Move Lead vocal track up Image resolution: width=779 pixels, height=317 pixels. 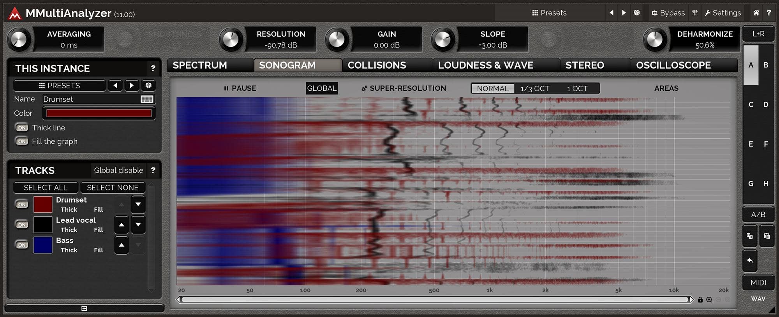pyautogui.click(x=122, y=225)
